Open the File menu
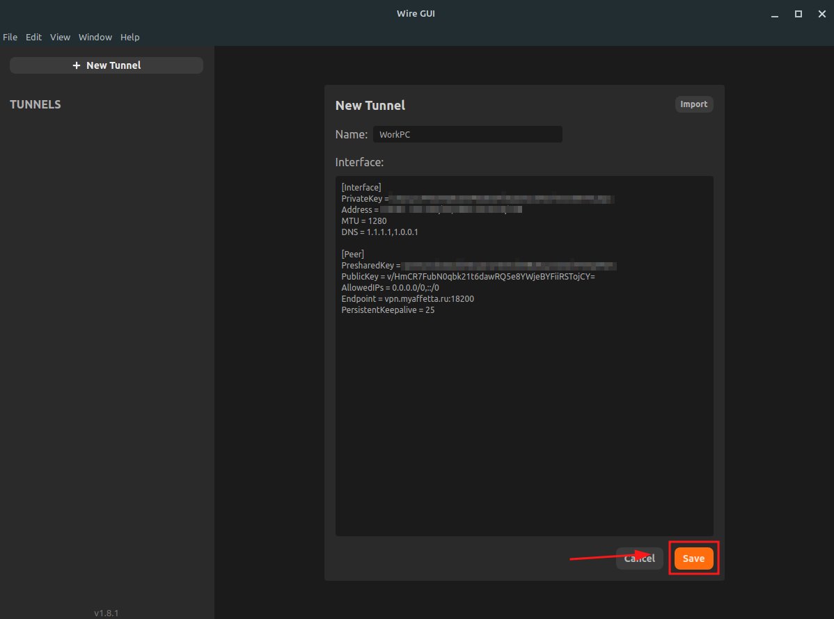Screen dimensions: 834x619 click(10, 37)
